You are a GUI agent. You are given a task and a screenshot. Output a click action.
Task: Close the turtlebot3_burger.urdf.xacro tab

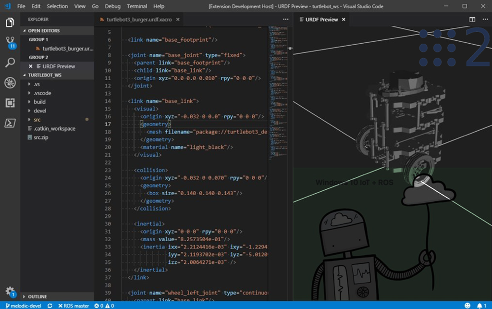(x=178, y=19)
